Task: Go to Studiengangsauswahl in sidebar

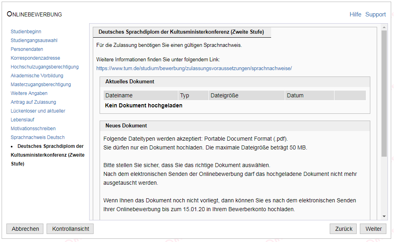Action: tap(34, 40)
